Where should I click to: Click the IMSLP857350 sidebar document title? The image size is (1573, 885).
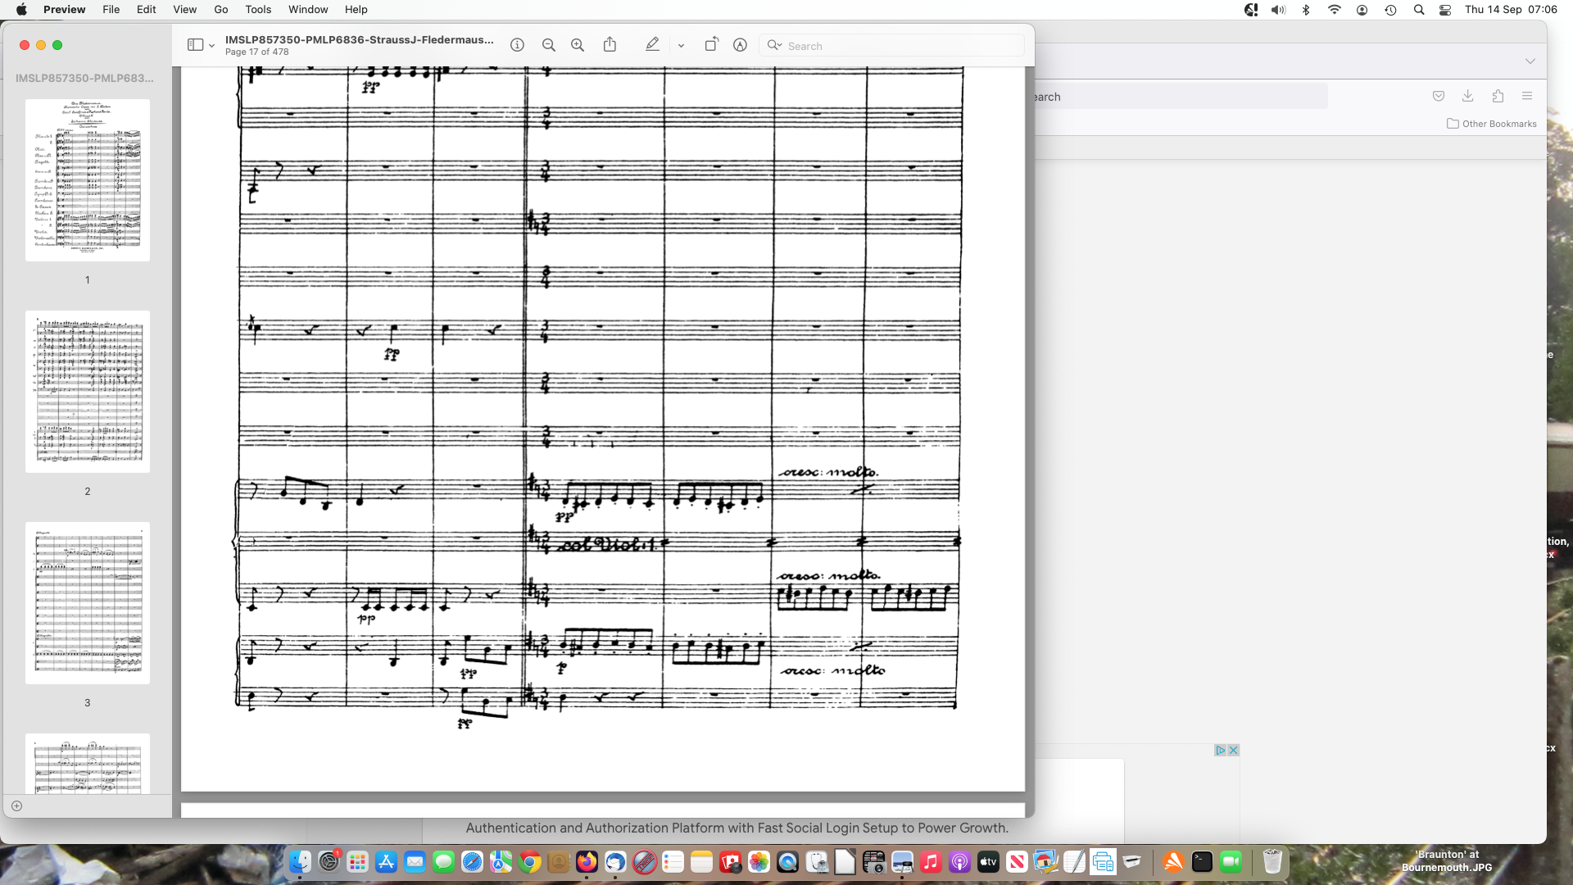(84, 78)
